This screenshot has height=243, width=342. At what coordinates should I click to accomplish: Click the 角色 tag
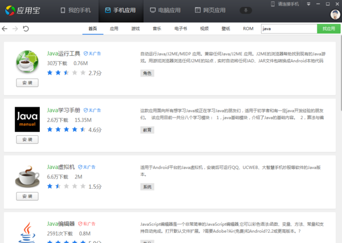[147, 73]
